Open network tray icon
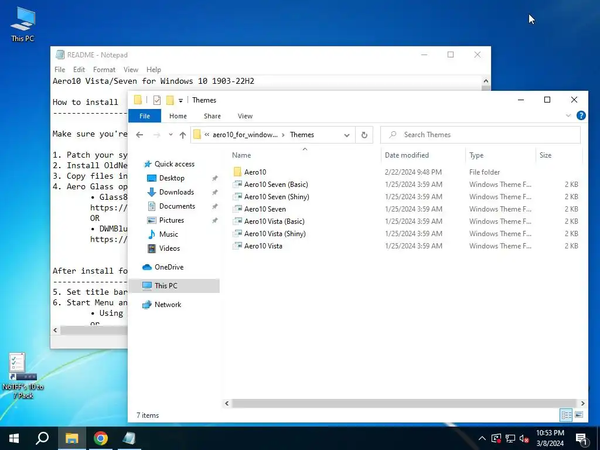The height and width of the screenshot is (450, 600). coord(510,438)
